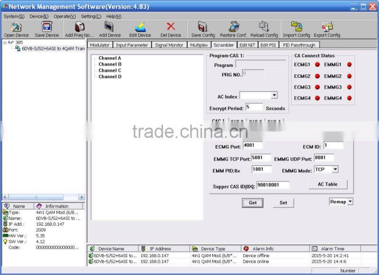Click the Export Config toolbar icon
Viewport: 379px width, 275px height.
click(327, 27)
